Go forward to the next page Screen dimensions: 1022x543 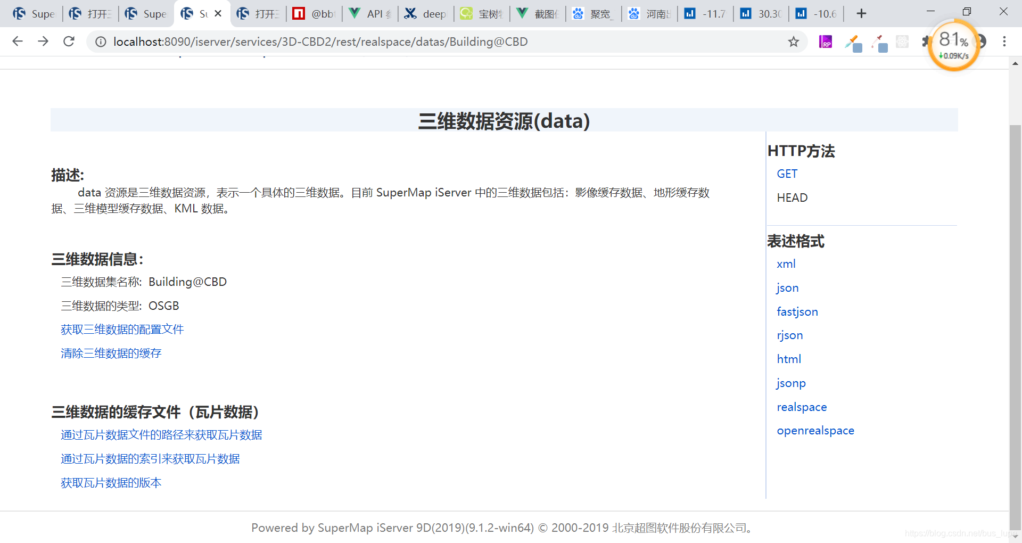[x=43, y=42]
